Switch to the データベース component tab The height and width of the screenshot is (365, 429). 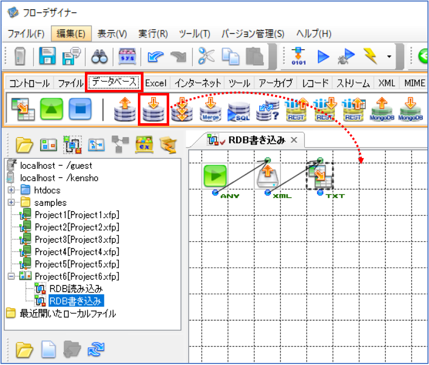pos(114,82)
